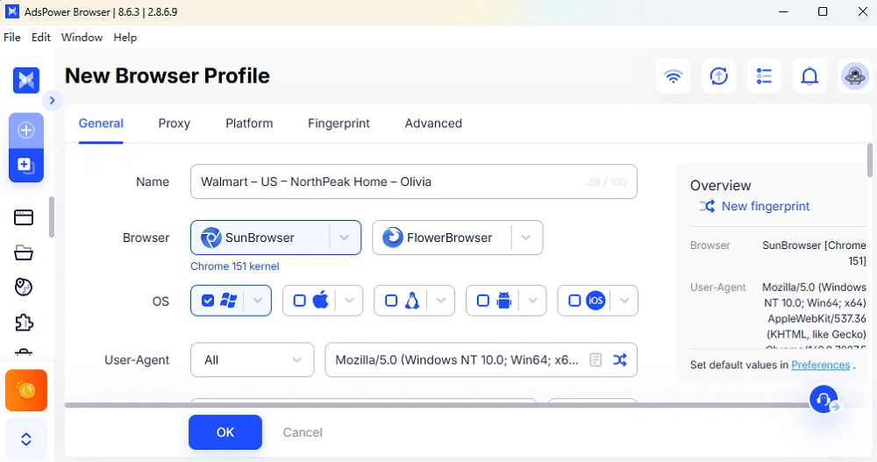Switch to the Proxy tab

174,124
